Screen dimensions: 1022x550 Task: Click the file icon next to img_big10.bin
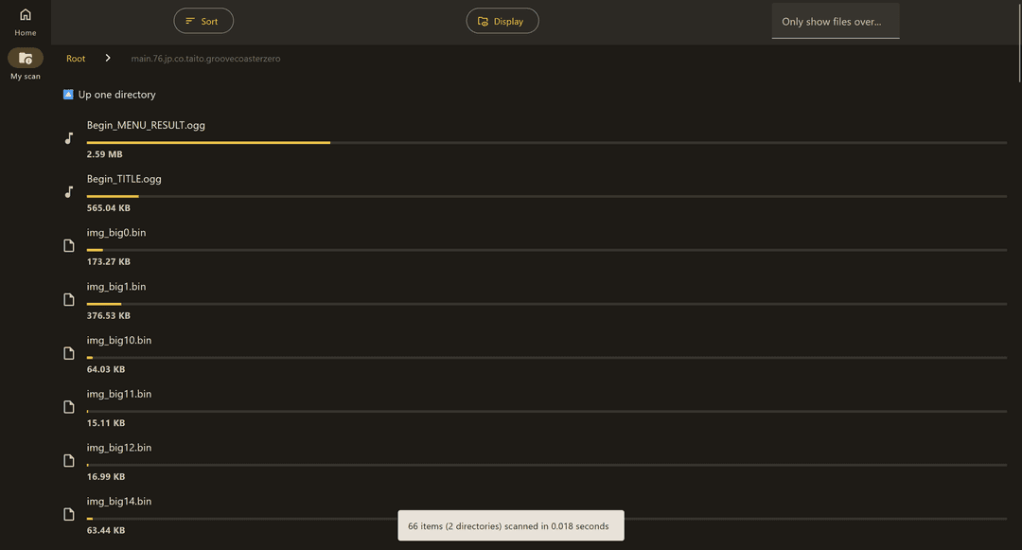68,352
